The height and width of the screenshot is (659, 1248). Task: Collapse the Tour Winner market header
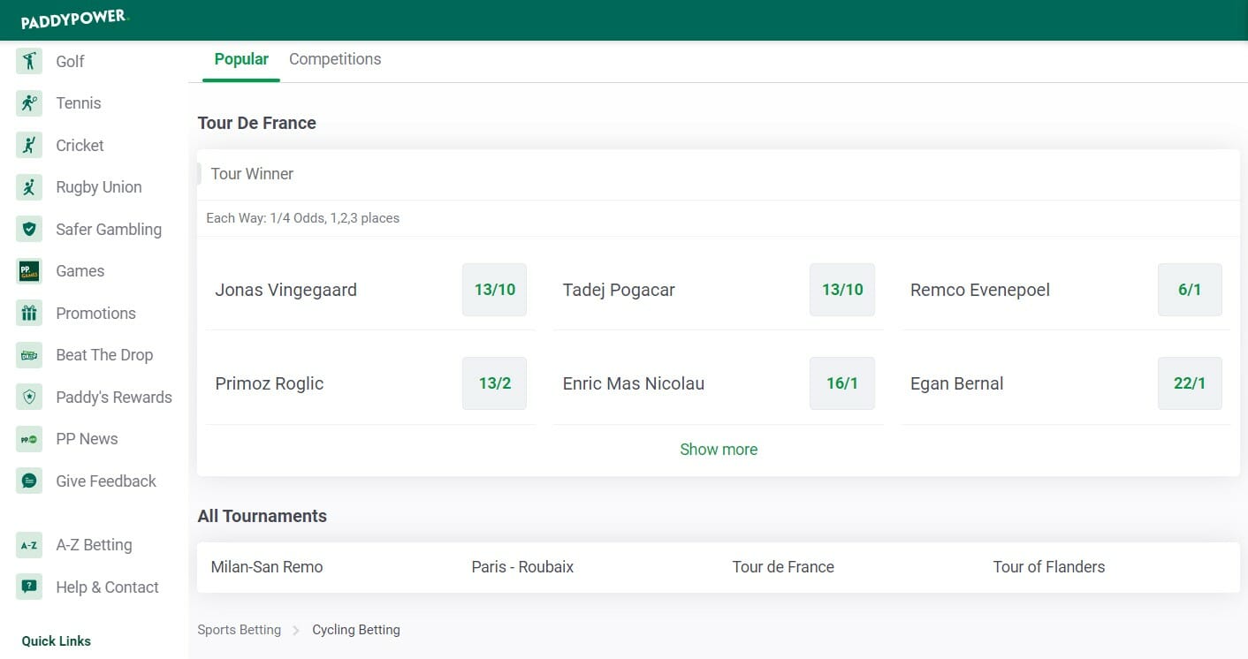[719, 174]
